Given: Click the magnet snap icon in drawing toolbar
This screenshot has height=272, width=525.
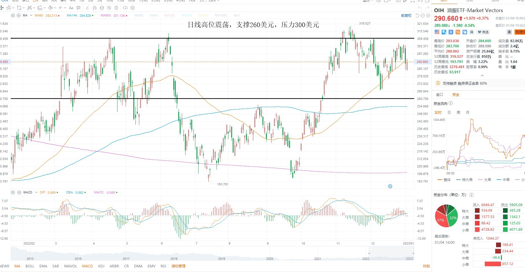Looking at the screenshot, I should pos(94,8).
